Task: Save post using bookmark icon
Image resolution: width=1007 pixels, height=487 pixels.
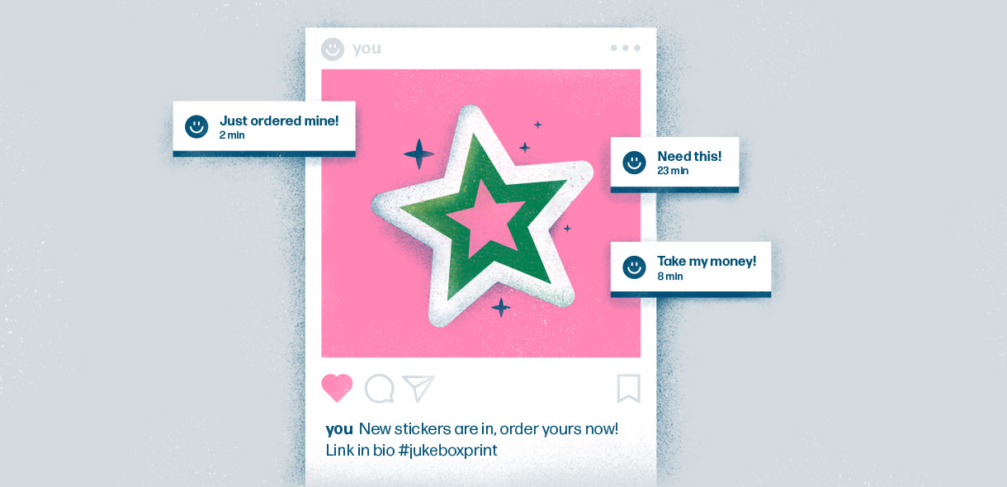Action: point(629,389)
